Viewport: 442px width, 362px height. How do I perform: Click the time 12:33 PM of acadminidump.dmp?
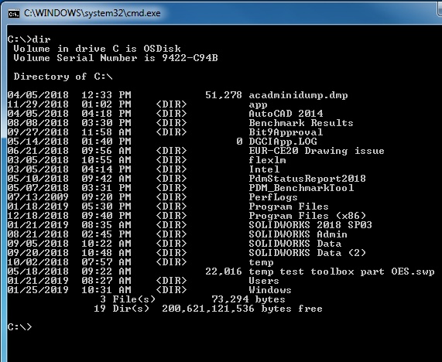106,95
